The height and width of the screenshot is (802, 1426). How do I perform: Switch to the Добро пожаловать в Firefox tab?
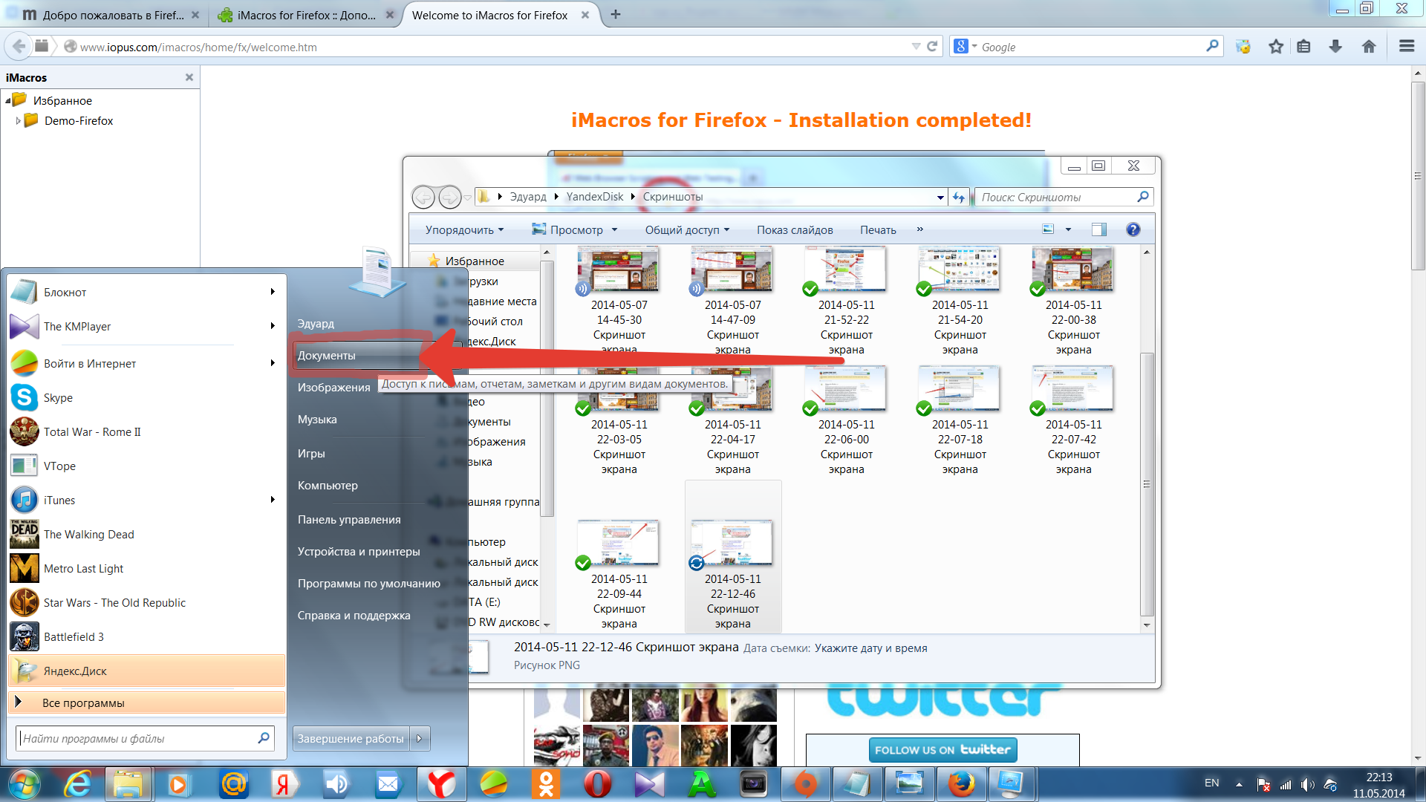click(x=102, y=15)
